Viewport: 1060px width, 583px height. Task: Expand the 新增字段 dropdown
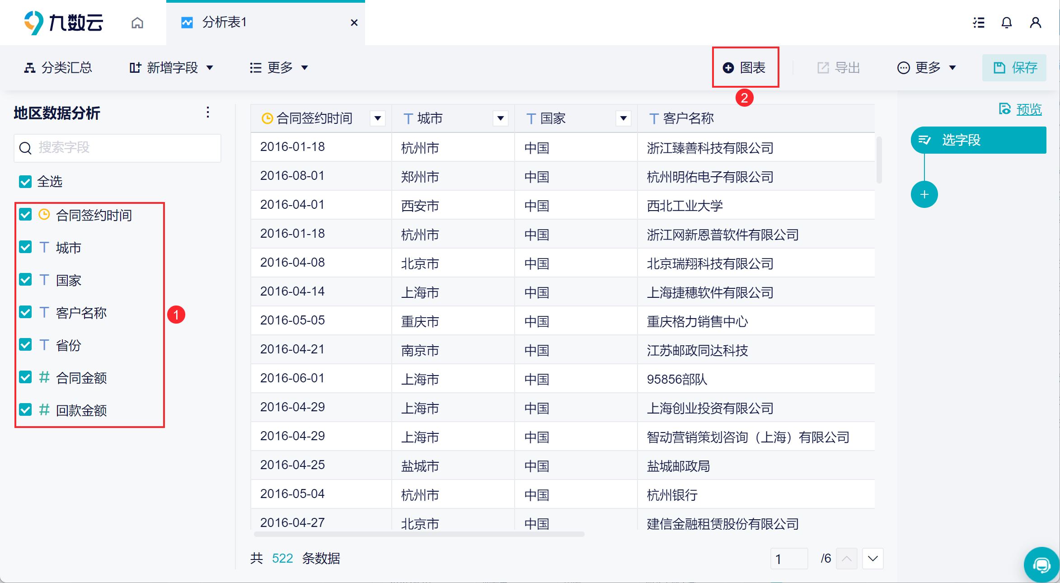(x=171, y=68)
